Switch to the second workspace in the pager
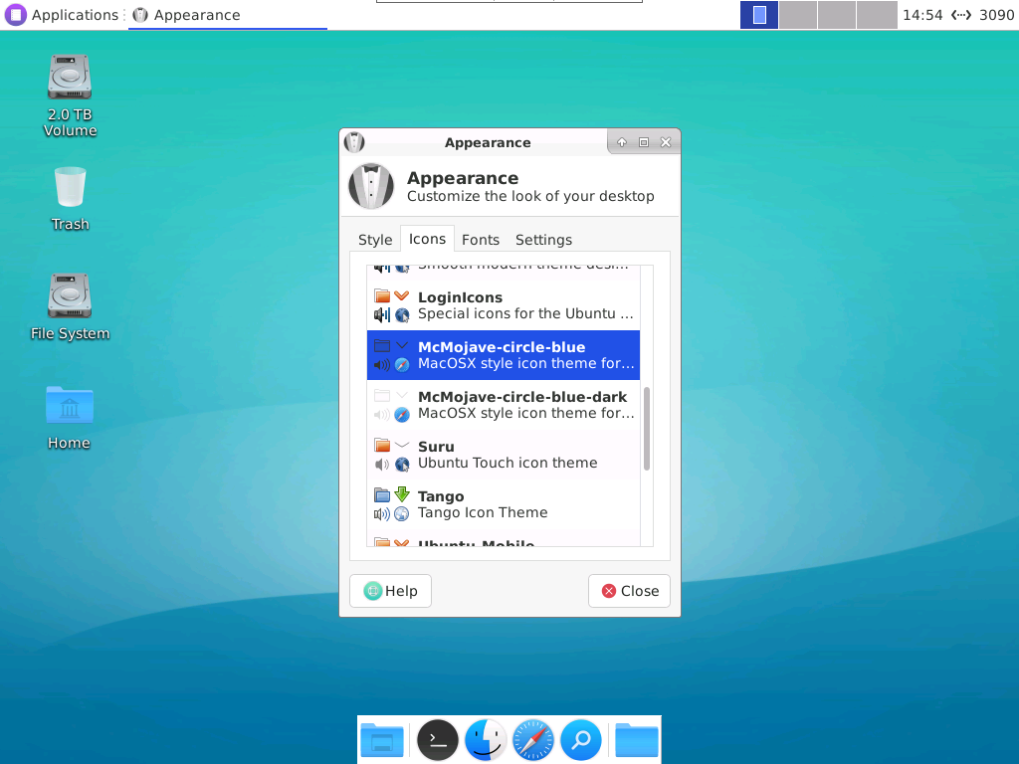 (x=797, y=14)
